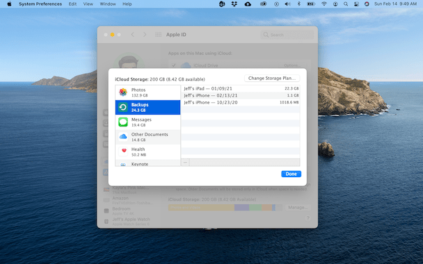The height and width of the screenshot is (264, 423).
Task: Open the Other Documents cloud icon row
Action: click(x=147, y=137)
